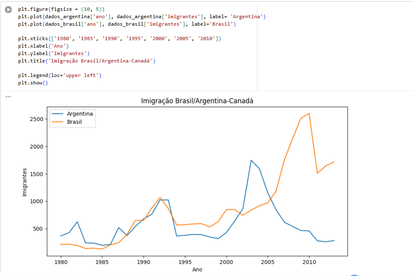The width and height of the screenshot is (413, 276).
Task: Click the line plotting dados_brasil
Action: click(127, 24)
